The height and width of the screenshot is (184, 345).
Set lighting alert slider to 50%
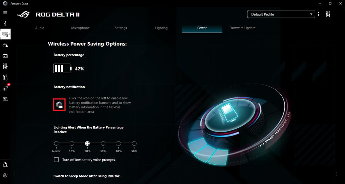point(134,144)
